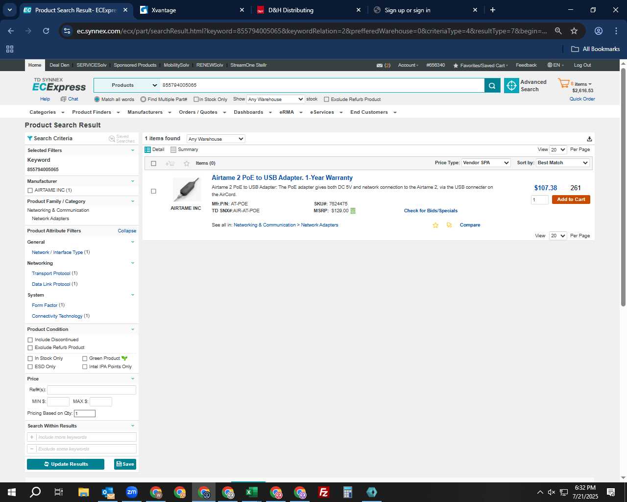Open the Show Any Warehouse stock dropdown

pos(275,99)
